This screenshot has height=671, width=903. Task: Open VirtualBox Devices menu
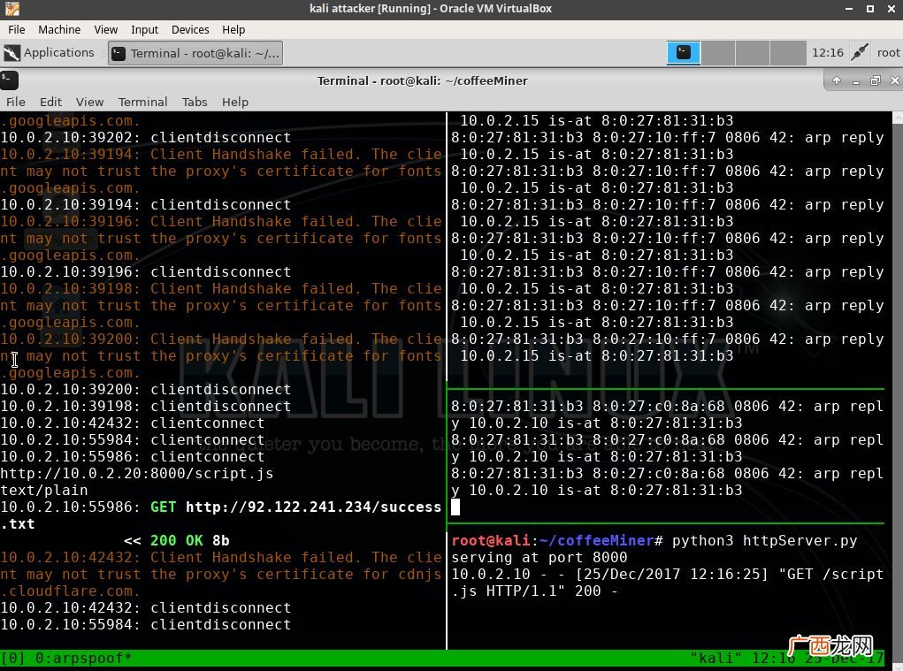pyautogui.click(x=190, y=29)
